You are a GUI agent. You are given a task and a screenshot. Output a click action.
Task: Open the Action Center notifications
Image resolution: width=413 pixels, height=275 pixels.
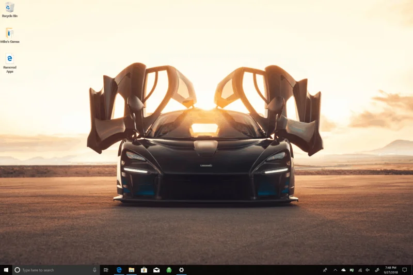406,270
